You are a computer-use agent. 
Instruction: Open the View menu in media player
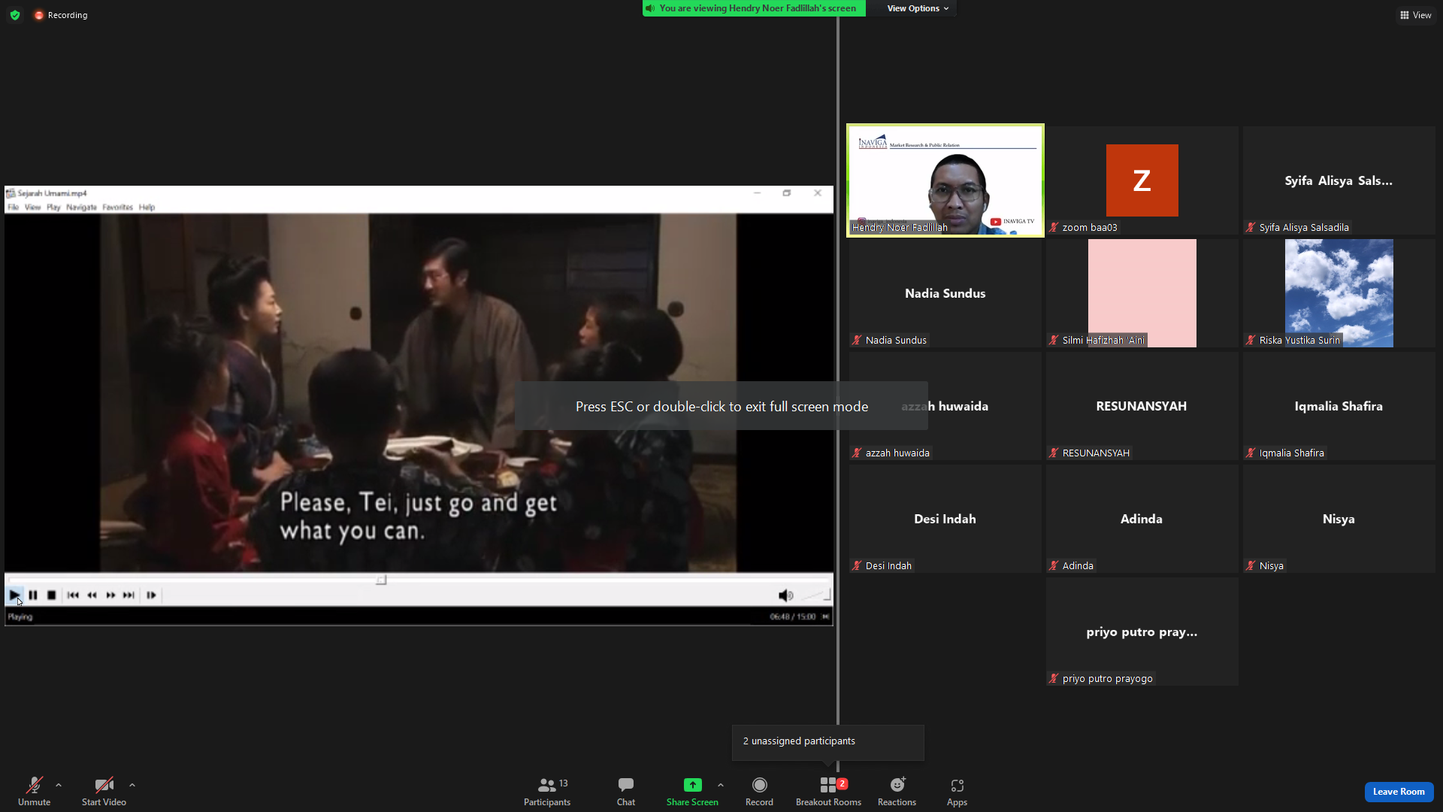click(32, 208)
